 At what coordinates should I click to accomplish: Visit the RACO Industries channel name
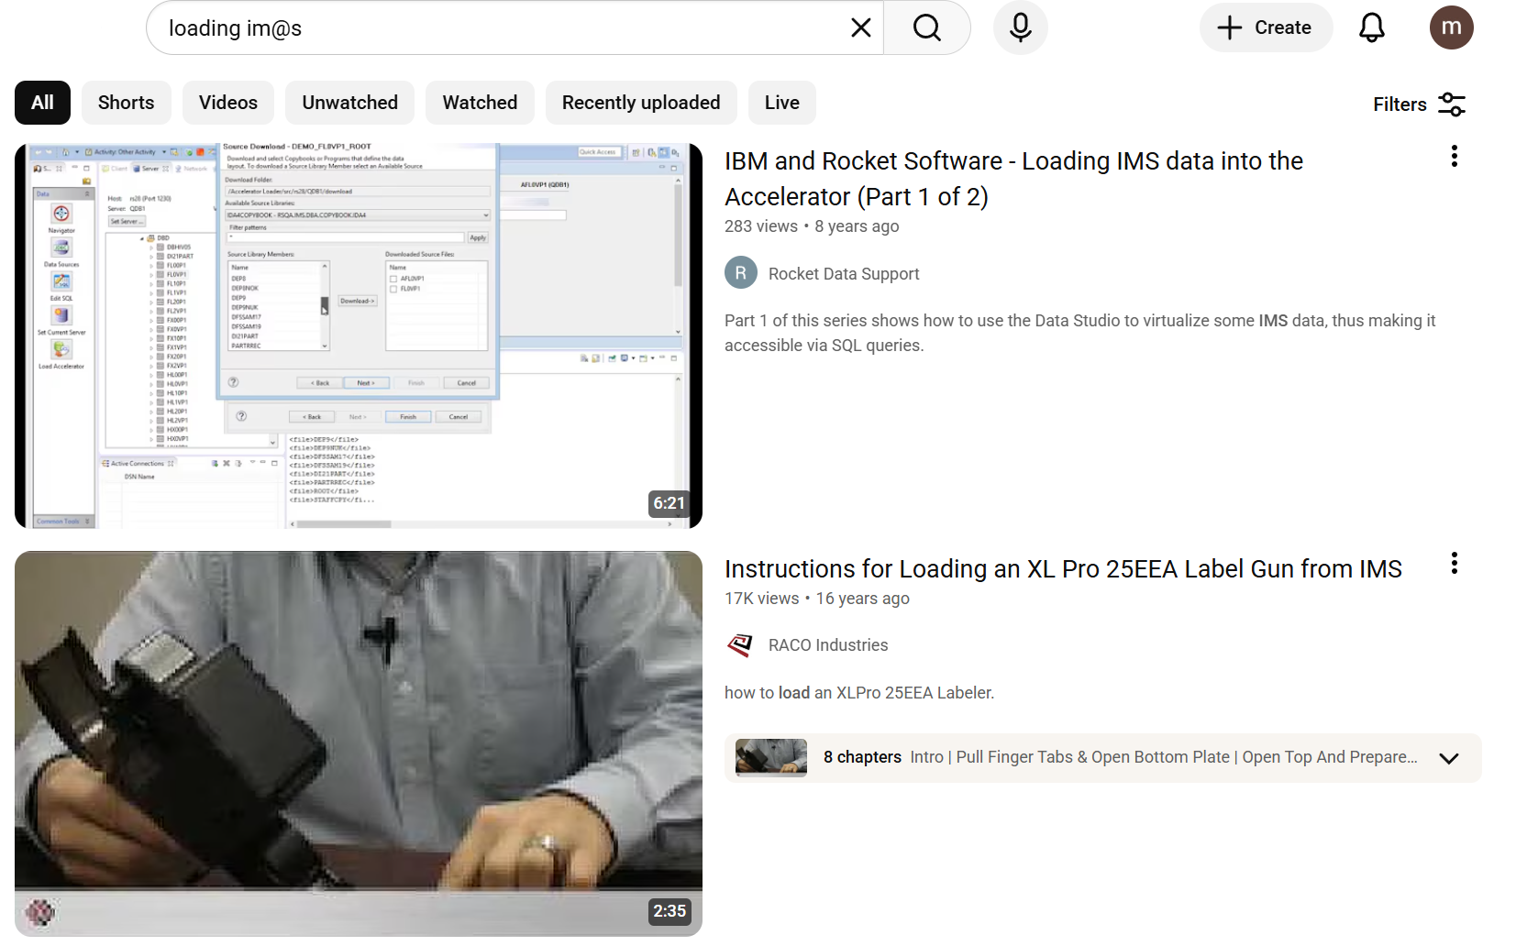tap(828, 645)
